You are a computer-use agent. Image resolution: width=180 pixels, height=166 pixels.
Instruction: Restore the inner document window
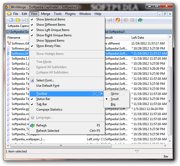165,14
